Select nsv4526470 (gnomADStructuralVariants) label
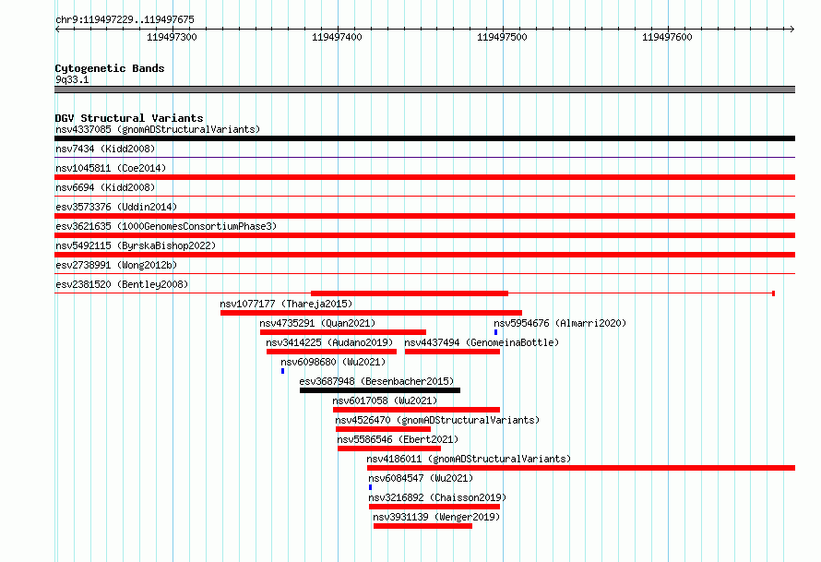The width and height of the screenshot is (821, 562). coord(437,420)
